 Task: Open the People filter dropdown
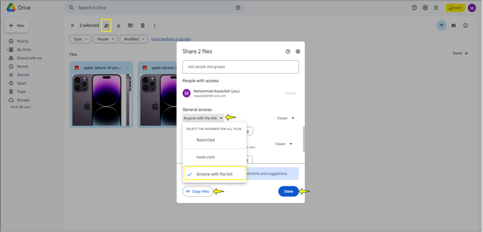tap(106, 39)
